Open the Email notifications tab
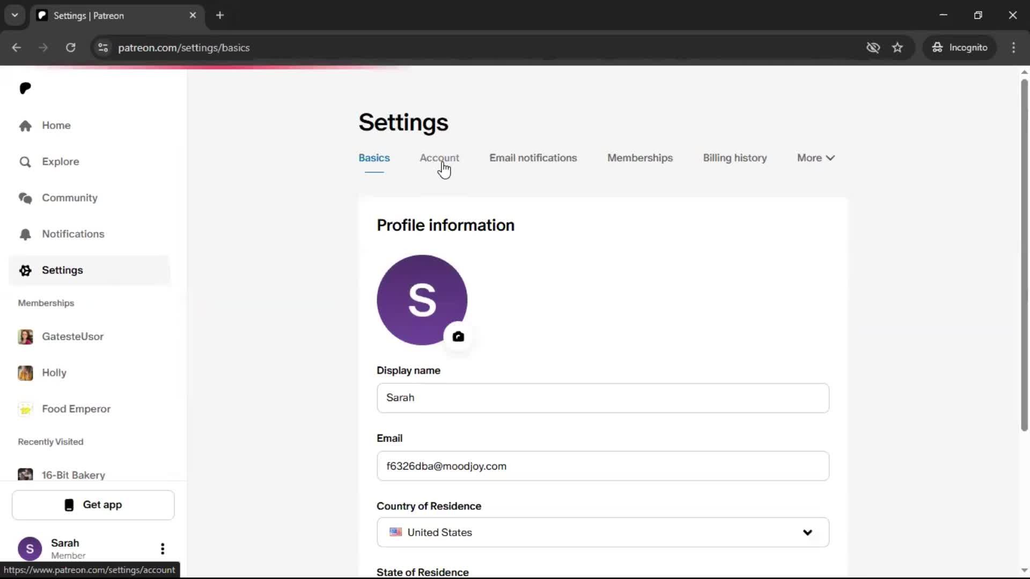Viewport: 1030px width, 579px height. tap(533, 158)
